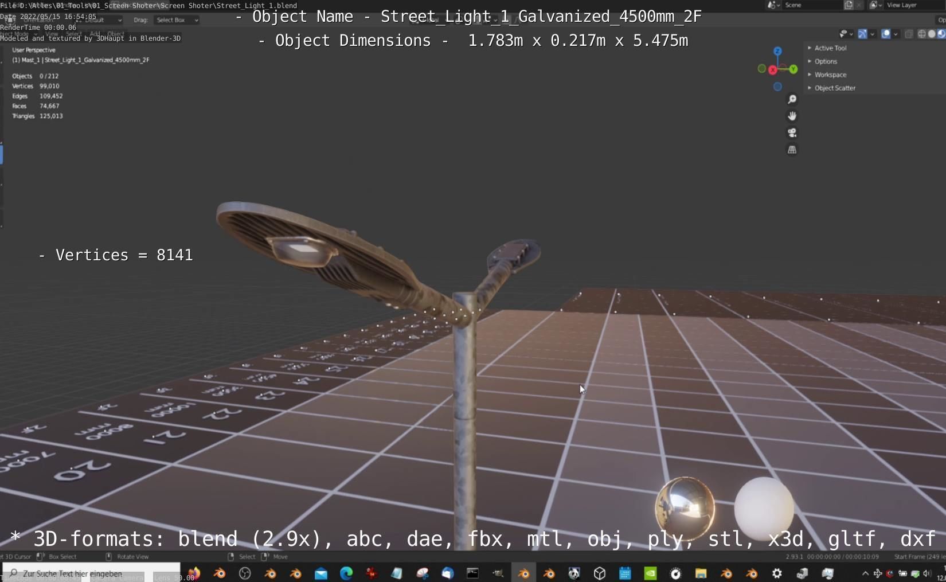The image size is (946, 582).
Task: Switch perspective/orthographic grid icon
Action: pos(792,150)
